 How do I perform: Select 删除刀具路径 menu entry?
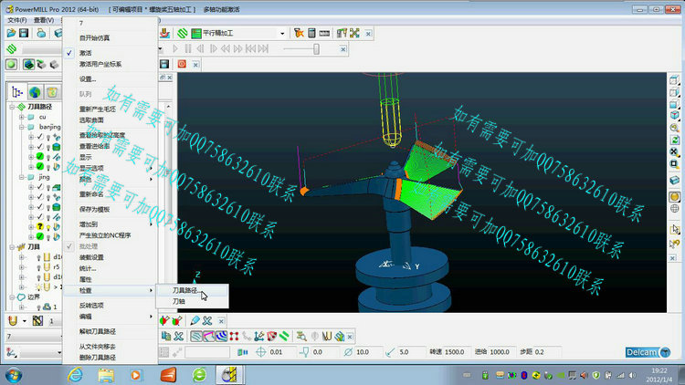[x=98, y=358]
